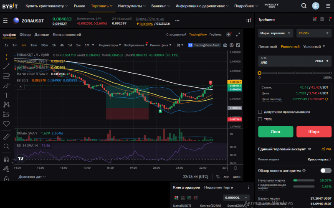This screenshot has height=208, width=334.
Task: Open the trading guide book icon
Action: (248, 20)
